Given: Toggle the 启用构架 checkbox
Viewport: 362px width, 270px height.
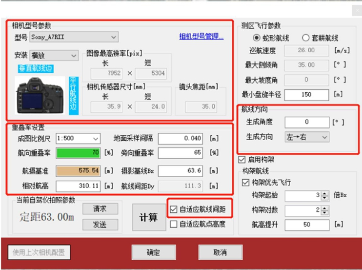Looking at the screenshot, I should (x=241, y=160).
